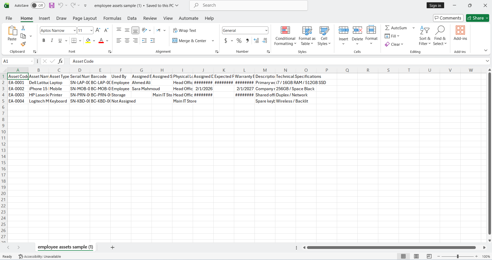Expand the formula bar chevron
Screen dimensions: 492x260
click(x=487, y=61)
